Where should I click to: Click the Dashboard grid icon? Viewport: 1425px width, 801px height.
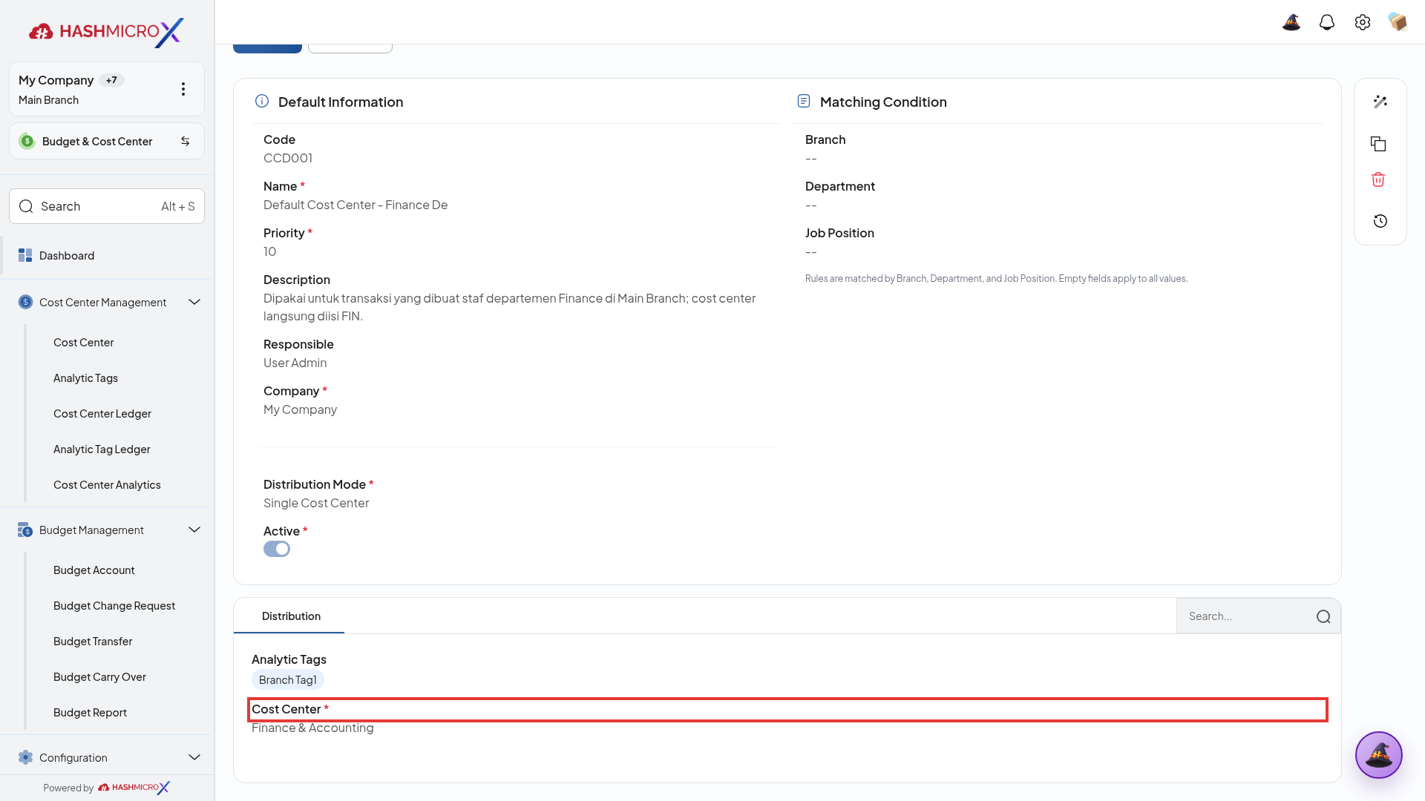point(25,255)
